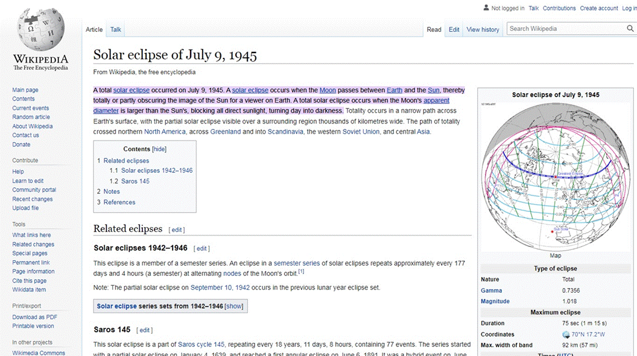This screenshot has width=637, height=356.
Task: Open the Page information link
Action: click(x=33, y=272)
